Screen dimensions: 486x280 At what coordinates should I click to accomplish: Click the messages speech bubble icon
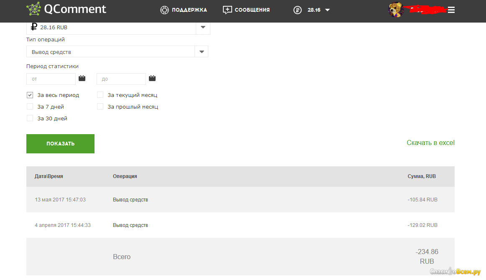click(227, 10)
